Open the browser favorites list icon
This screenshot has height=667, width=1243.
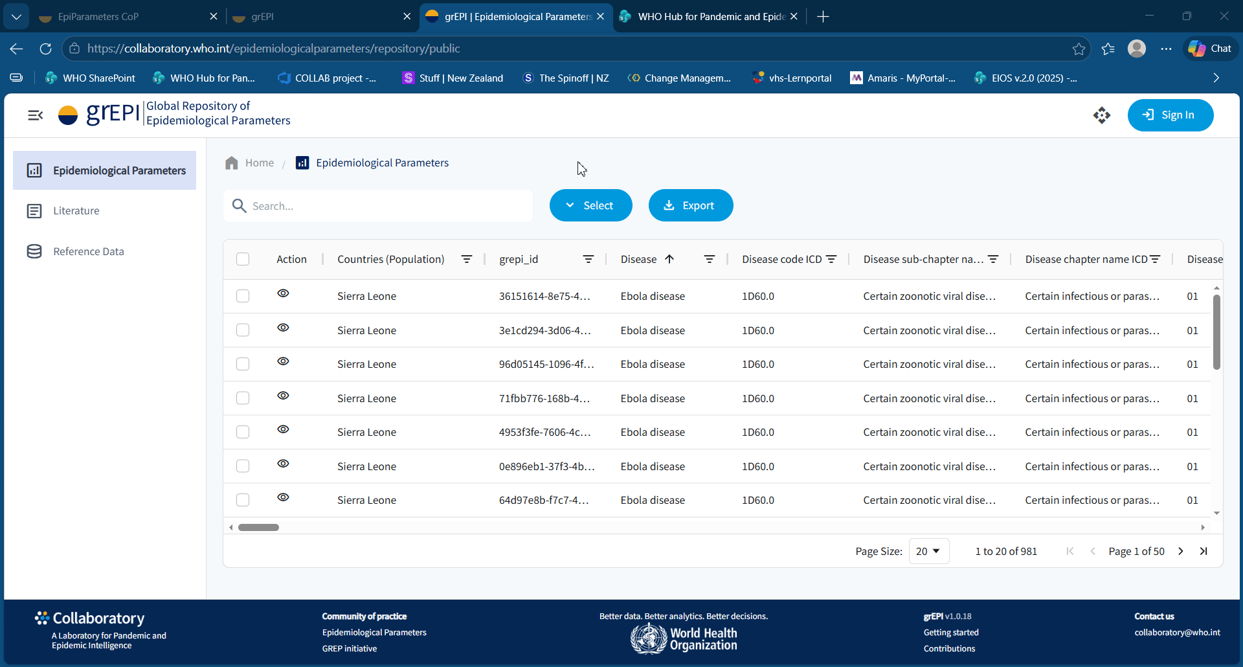coord(1108,49)
